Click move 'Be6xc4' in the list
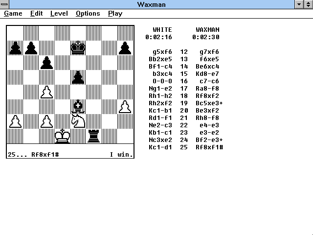 [x=207, y=67]
